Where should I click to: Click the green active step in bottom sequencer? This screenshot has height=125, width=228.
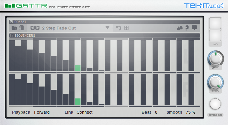(x=77, y=102)
